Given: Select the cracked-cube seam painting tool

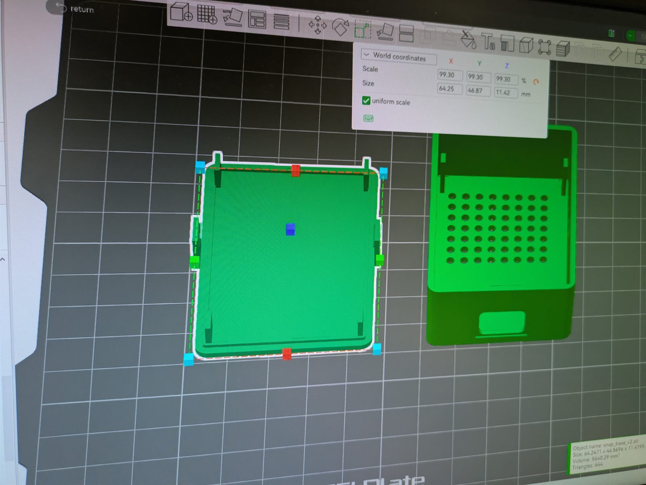Looking at the screenshot, I should [x=526, y=46].
